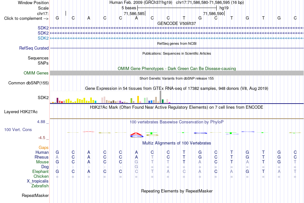Click the gray OMIM Genes bar
The image size is (304, 203).
point(177,73)
